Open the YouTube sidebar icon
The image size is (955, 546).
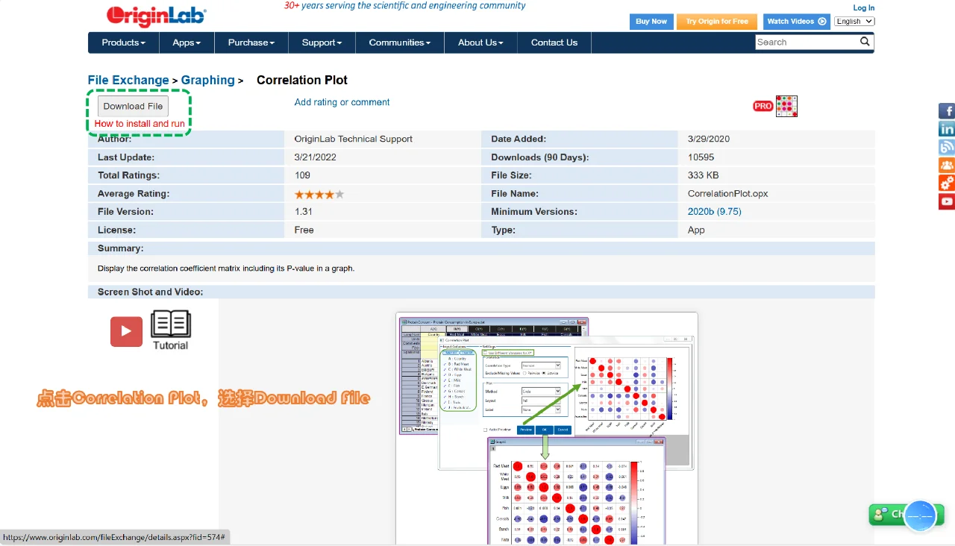947,201
